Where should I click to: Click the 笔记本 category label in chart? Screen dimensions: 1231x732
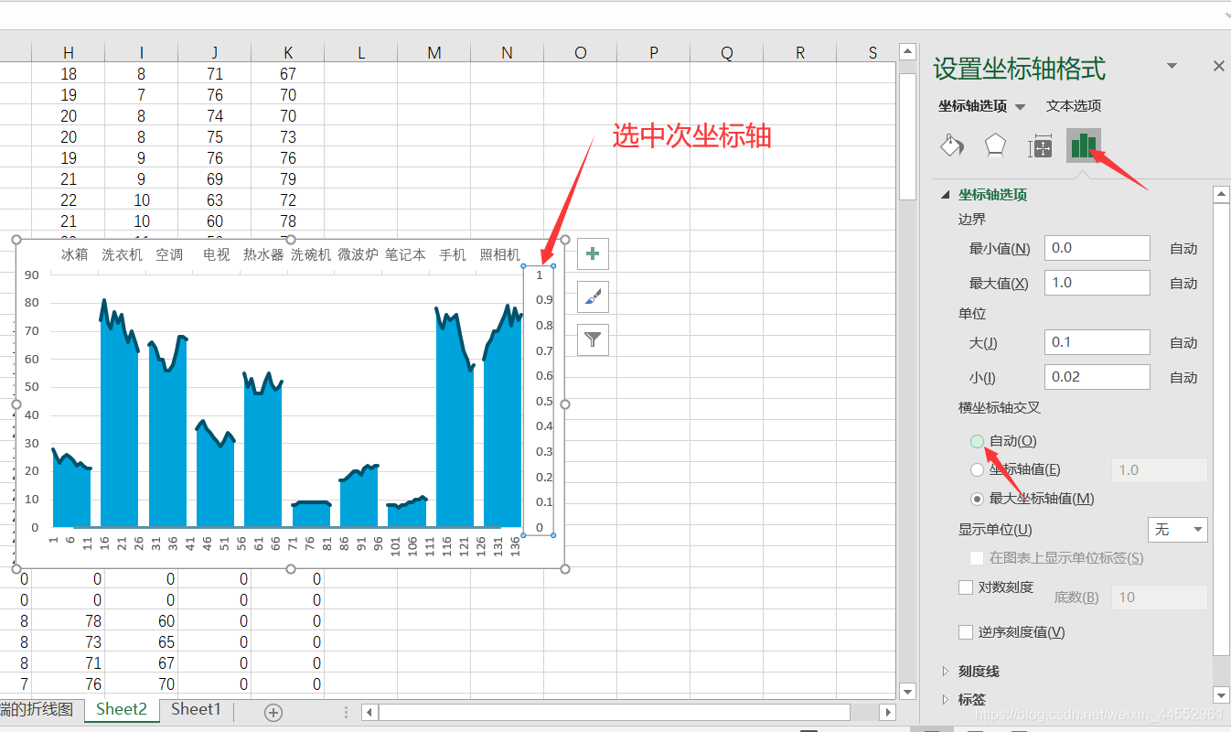click(405, 254)
